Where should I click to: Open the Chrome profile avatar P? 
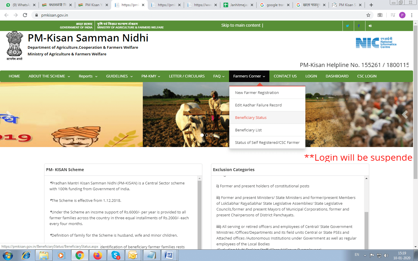point(402,15)
